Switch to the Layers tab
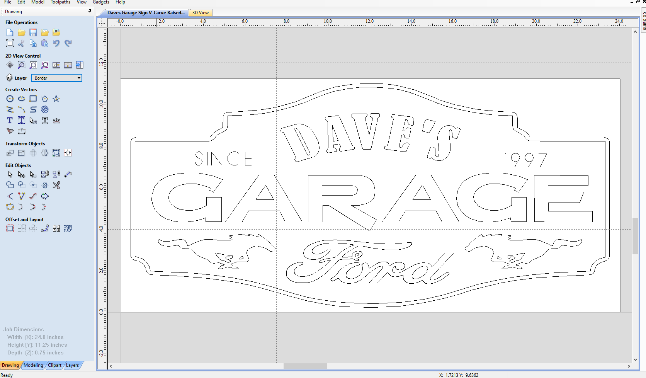 [x=72, y=365]
